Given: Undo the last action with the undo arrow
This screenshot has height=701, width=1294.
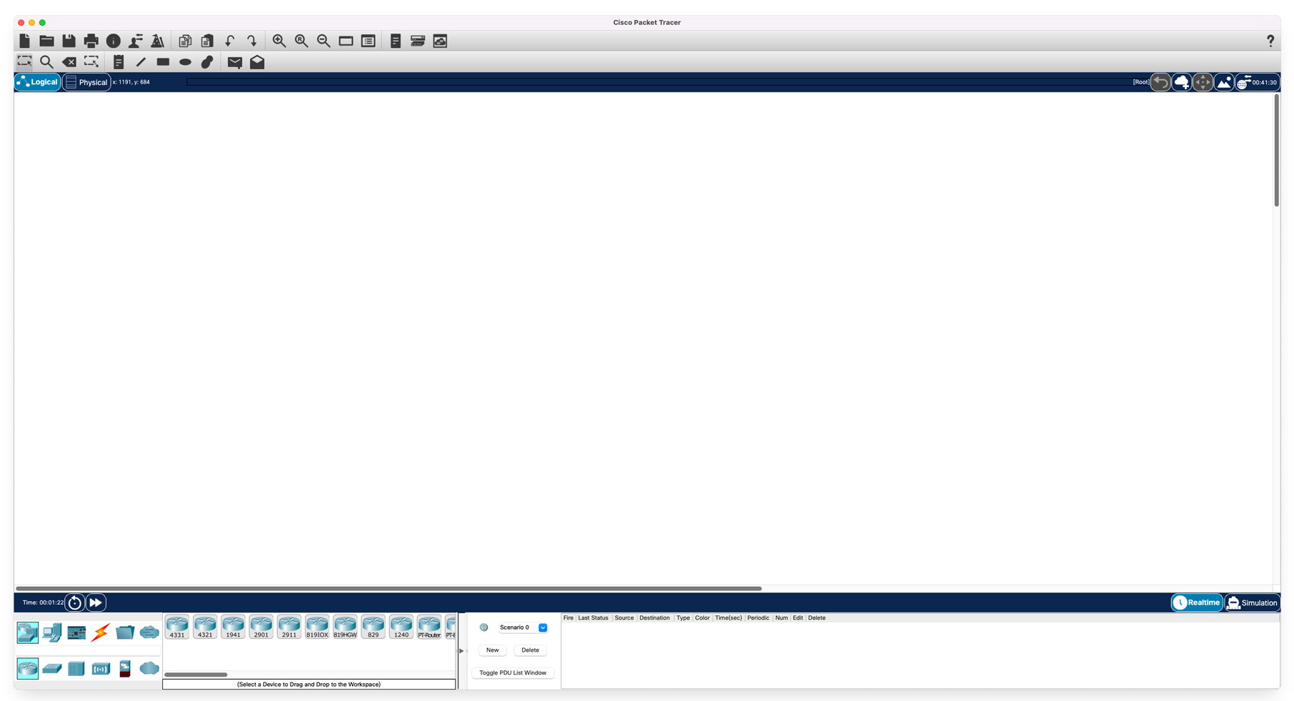Looking at the screenshot, I should coord(229,41).
